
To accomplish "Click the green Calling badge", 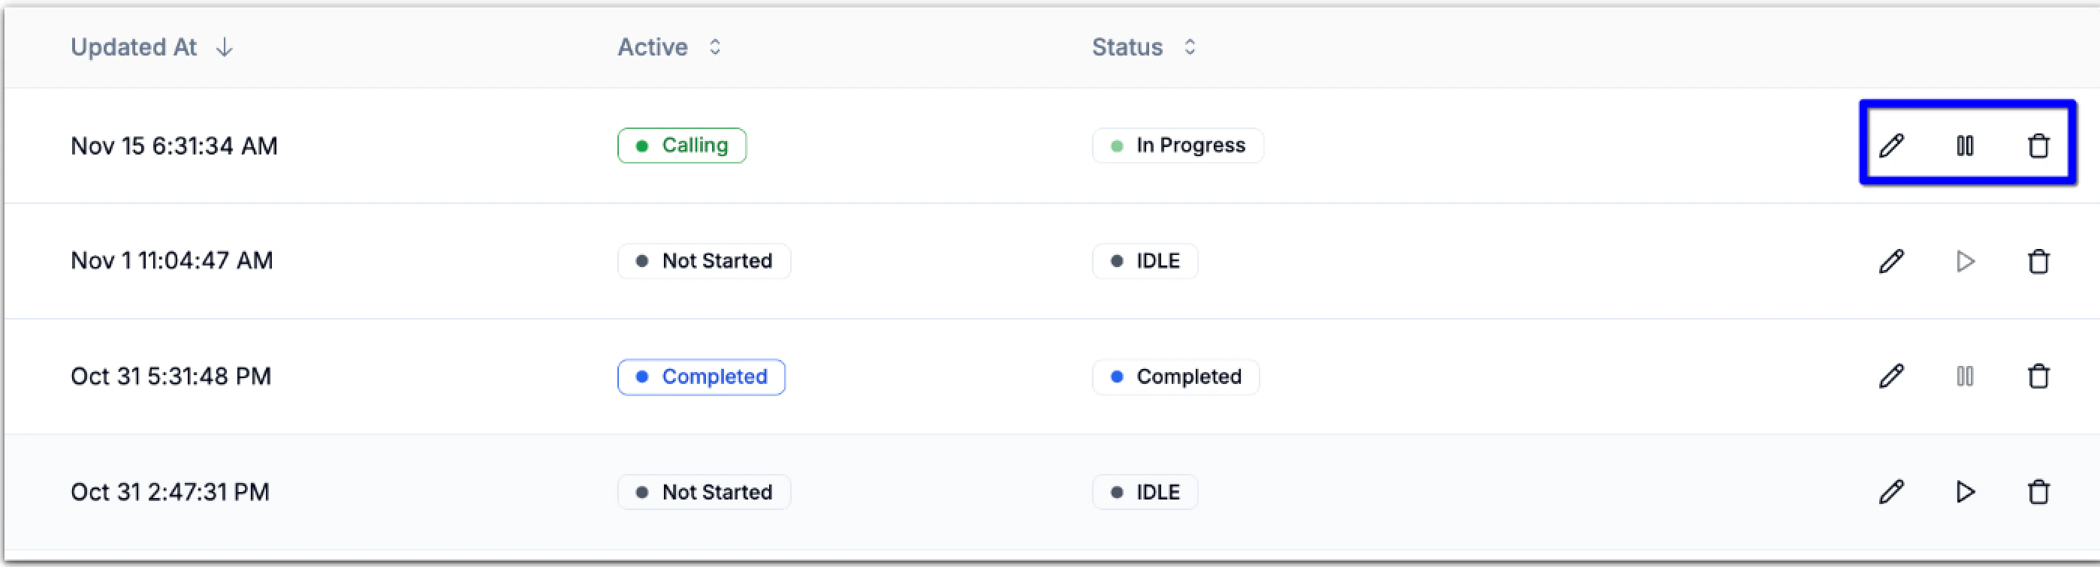I will pyautogui.click(x=681, y=145).
